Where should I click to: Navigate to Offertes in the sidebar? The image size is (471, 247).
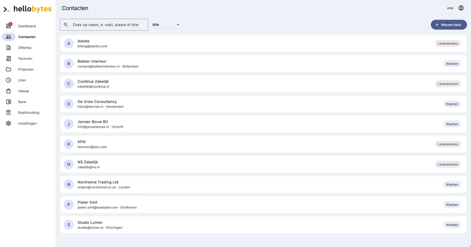click(x=25, y=48)
